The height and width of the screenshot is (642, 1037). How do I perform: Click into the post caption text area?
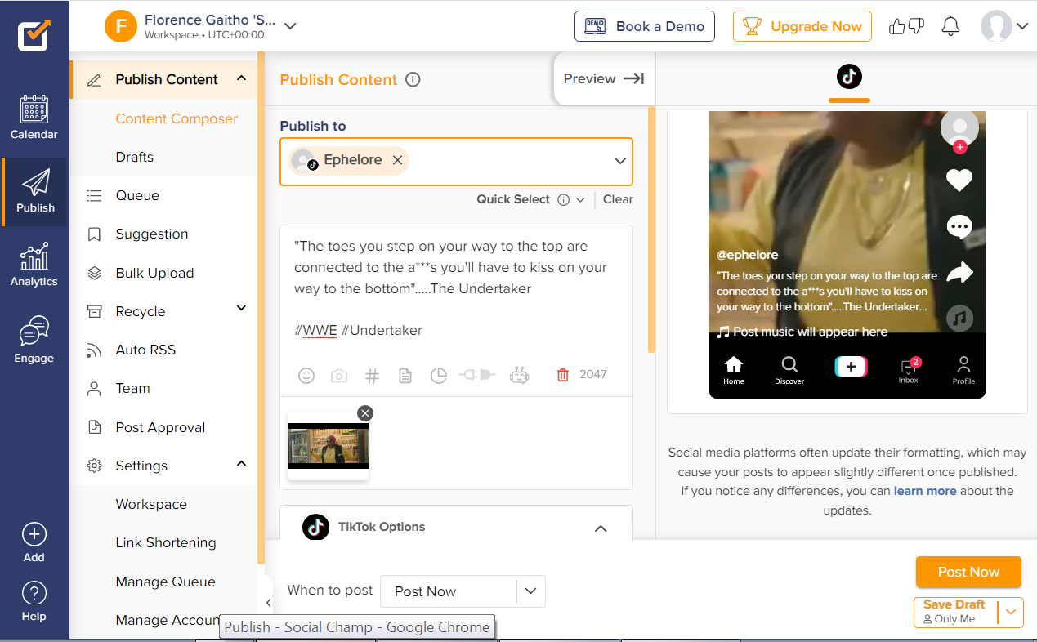coord(456,288)
